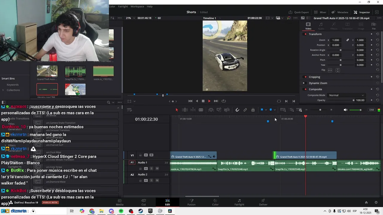Add keyframe for Opacity diamond
Screen dimensions: 383x215
[371, 100]
